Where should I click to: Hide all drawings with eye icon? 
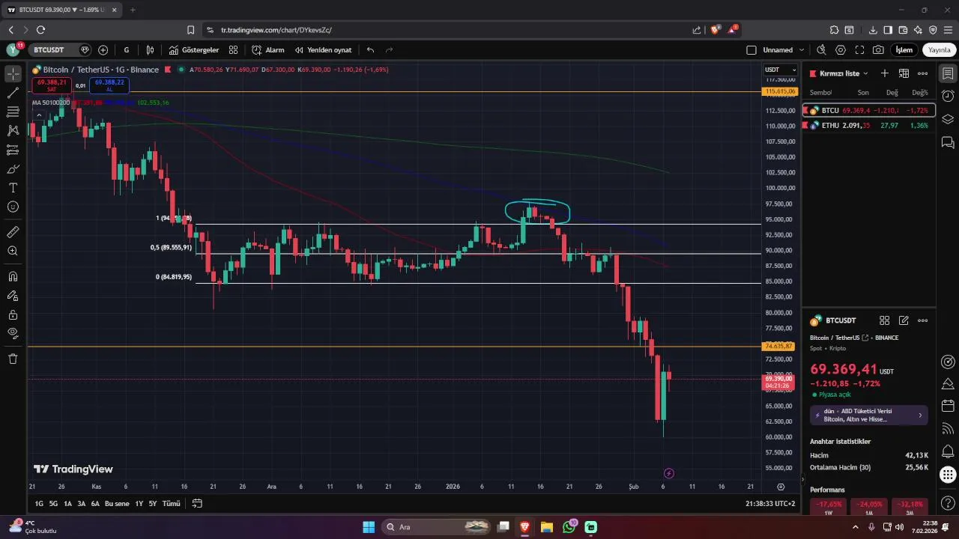pyautogui.click(x=13, y=333)
